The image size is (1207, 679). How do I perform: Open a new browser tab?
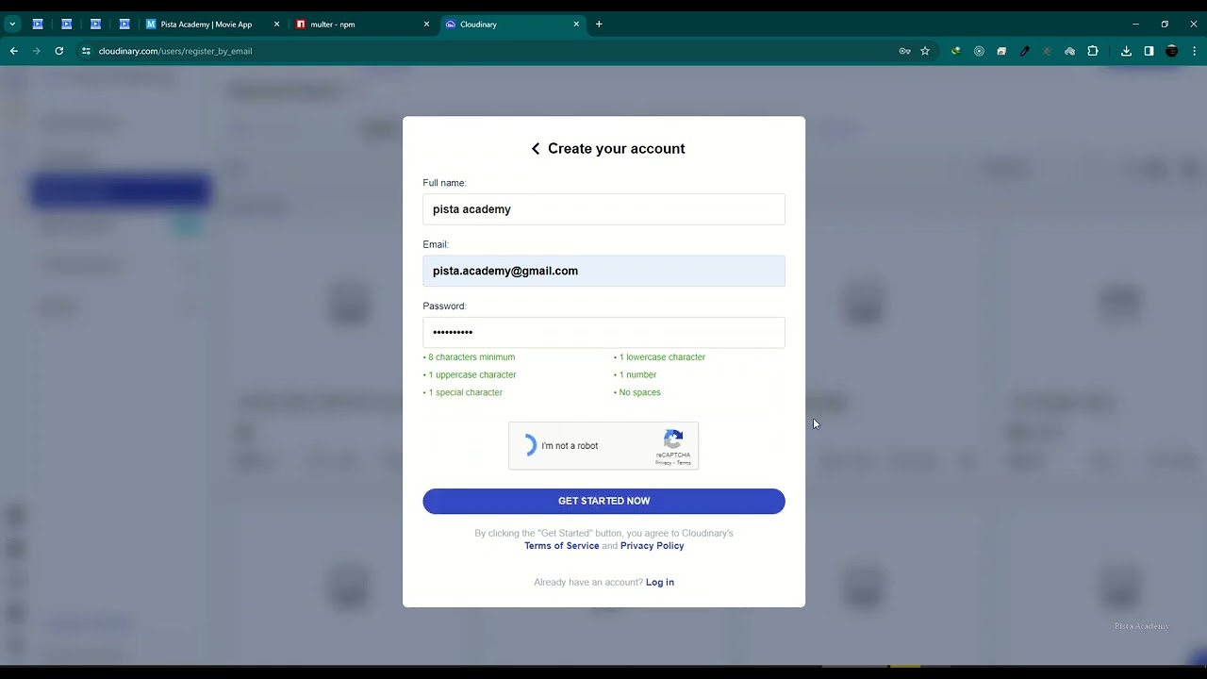(x=599, y=25)
